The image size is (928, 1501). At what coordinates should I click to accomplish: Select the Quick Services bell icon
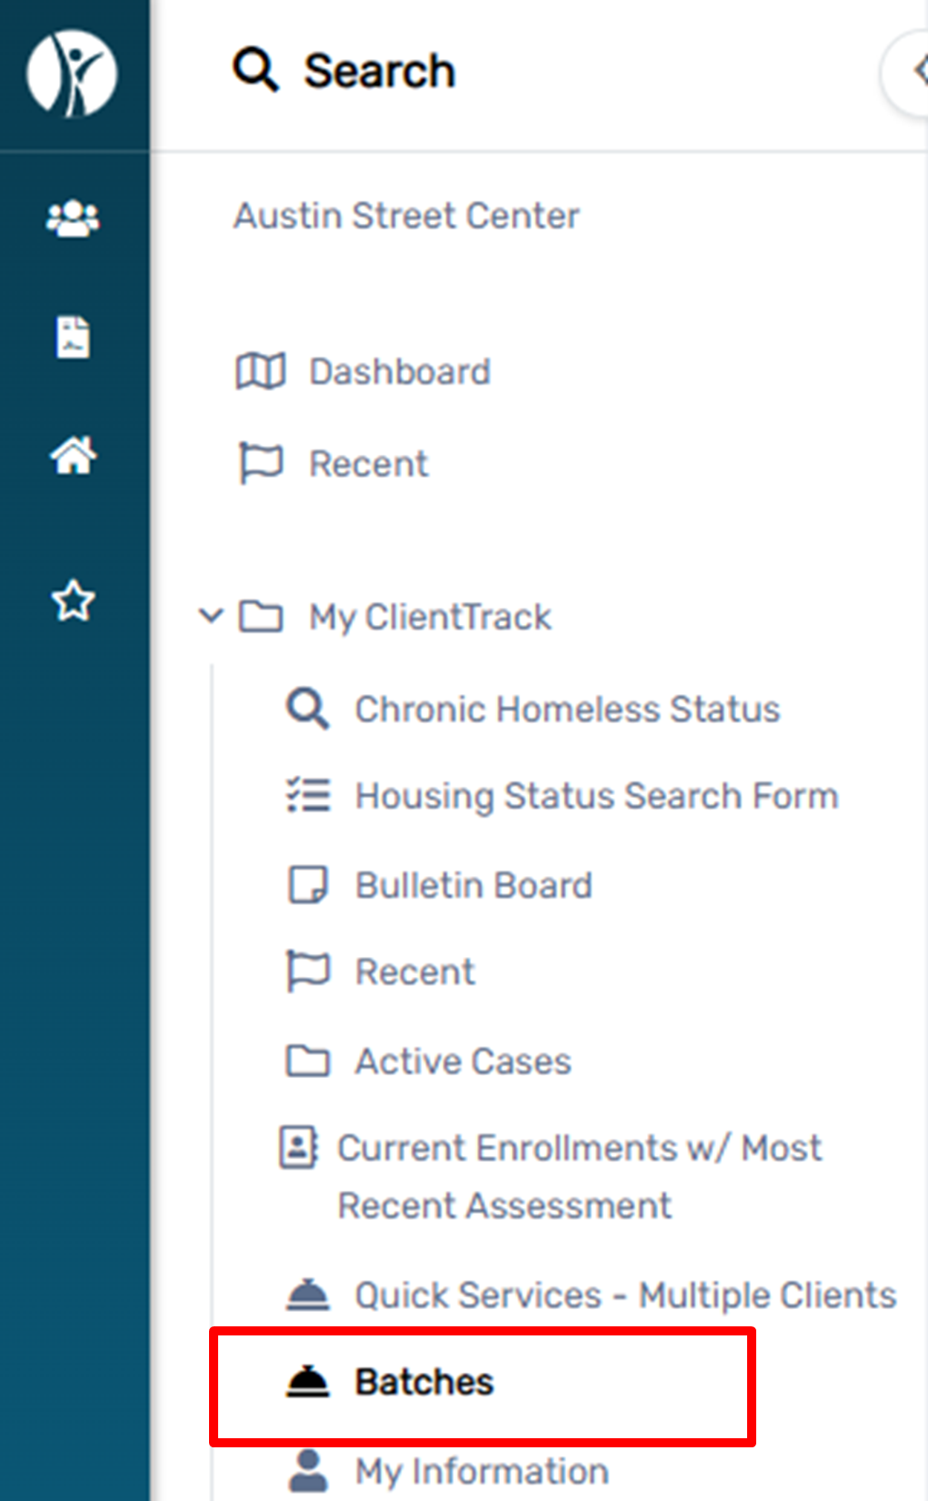tap(308, 1294)
